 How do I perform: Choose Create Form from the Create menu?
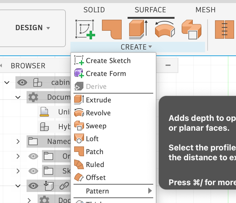pos(113,74)
